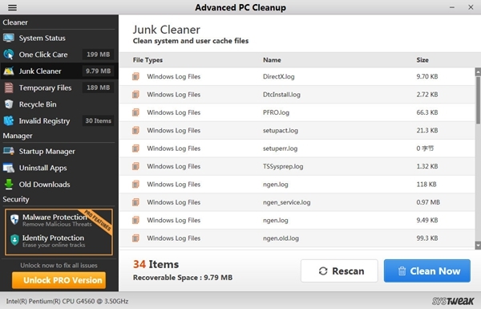Open System Status in the sidebar

59,38
